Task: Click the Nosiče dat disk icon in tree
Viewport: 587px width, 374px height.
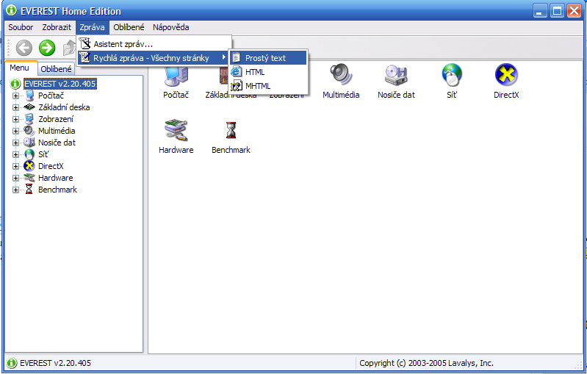Action: pos(29,143)
